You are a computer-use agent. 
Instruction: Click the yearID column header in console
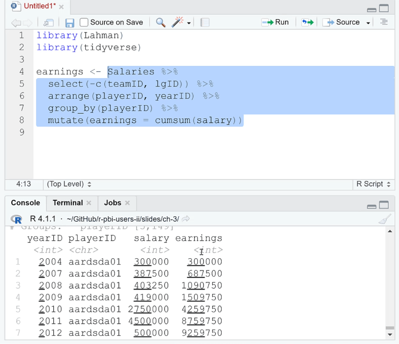[45, 238]
